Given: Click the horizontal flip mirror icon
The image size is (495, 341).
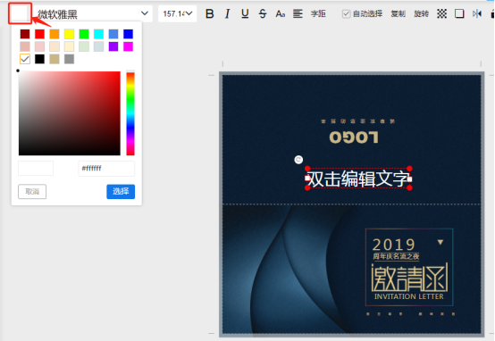Looking at the screenshot, I should coord(477,13).
